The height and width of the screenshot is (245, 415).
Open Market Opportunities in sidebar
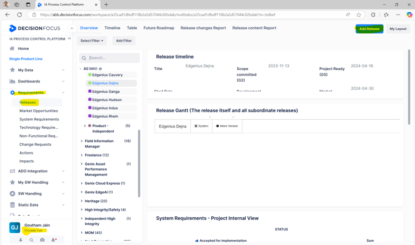pos(38,111)
